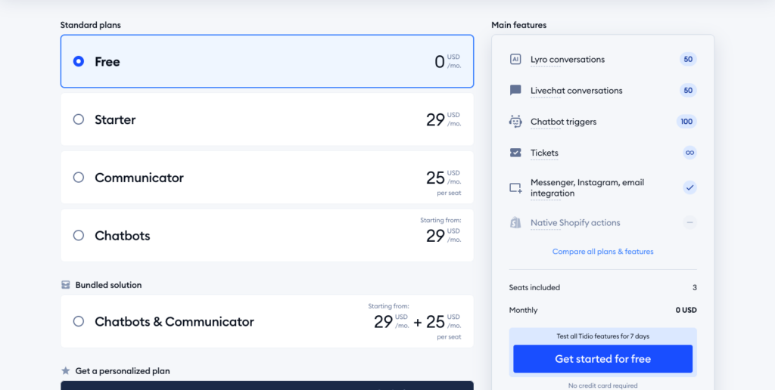
Task: Click the Native Shopify actions label
Action: pos(575,223)
